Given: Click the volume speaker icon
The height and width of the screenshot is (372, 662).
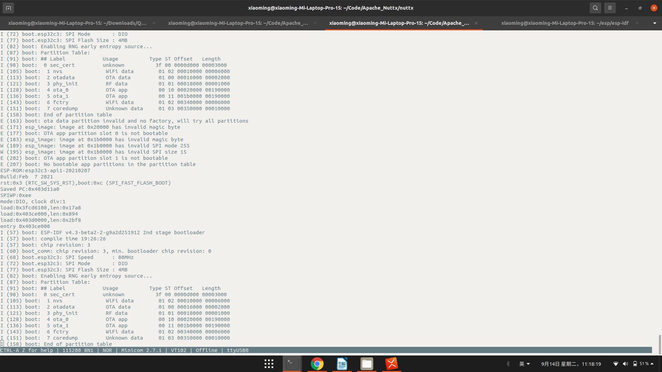Looking at the screenshot, I should (625, 364).
